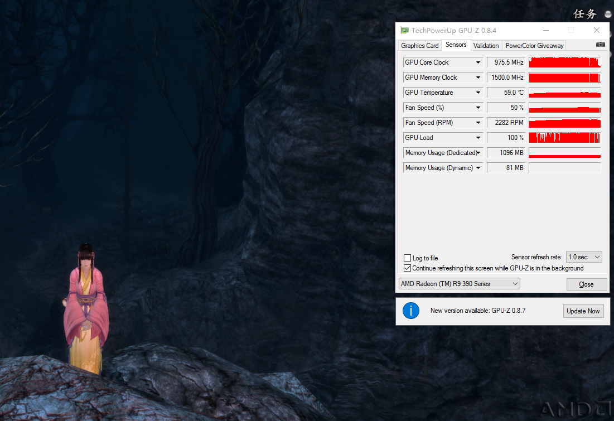Click the Memory Usage (Dedicated) history graph
This screenshot has height=421, width=614.
[x=565, y=153]
